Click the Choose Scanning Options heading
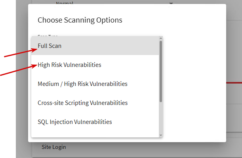This screenshot has height=158, width=242. 80,20
